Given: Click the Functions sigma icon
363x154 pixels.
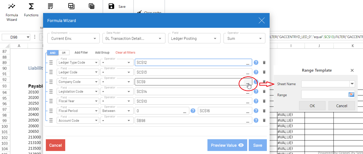Looking at the screenshot, I should [31, 7].
